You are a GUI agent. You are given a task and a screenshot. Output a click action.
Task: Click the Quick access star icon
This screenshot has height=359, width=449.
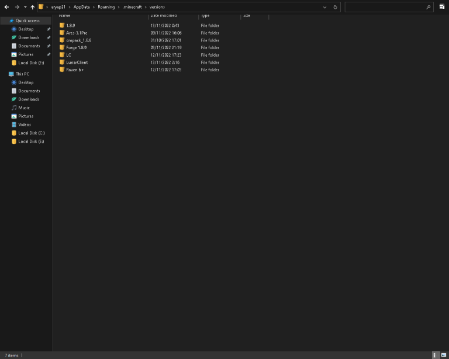(x=12, y=20)
